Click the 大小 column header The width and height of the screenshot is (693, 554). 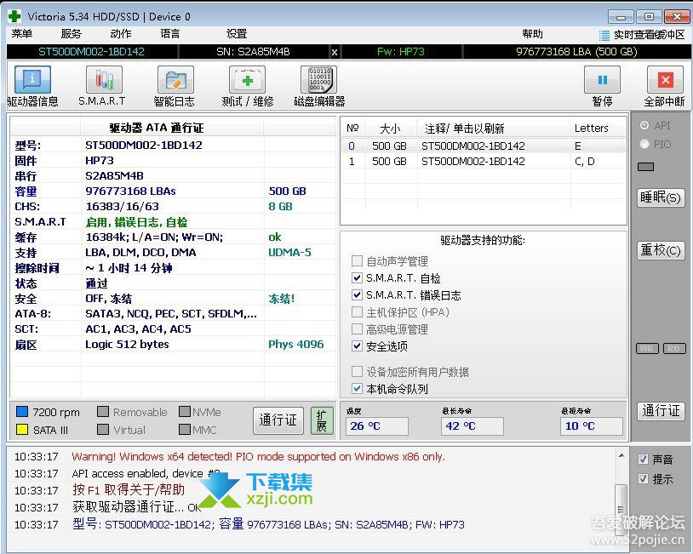pos(391,129)
